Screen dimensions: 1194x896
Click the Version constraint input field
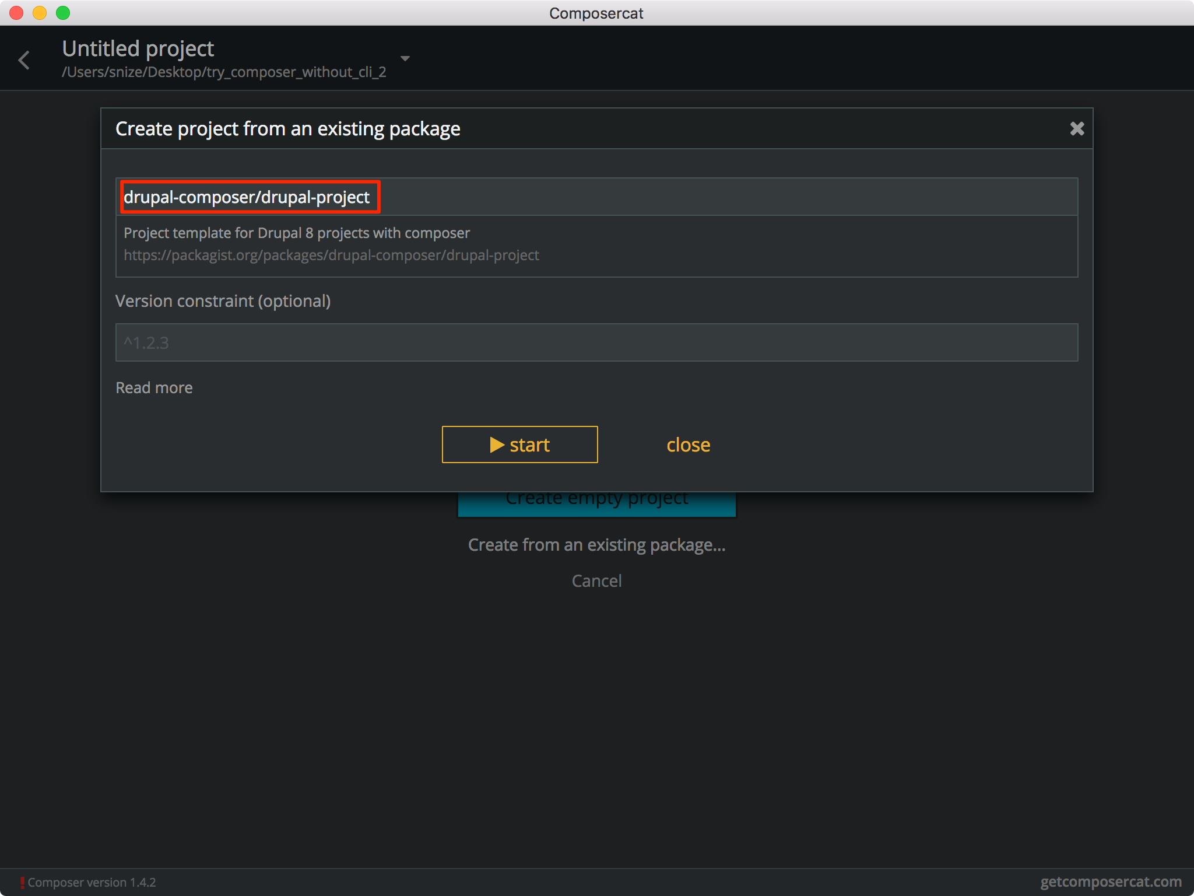[596, 342]
